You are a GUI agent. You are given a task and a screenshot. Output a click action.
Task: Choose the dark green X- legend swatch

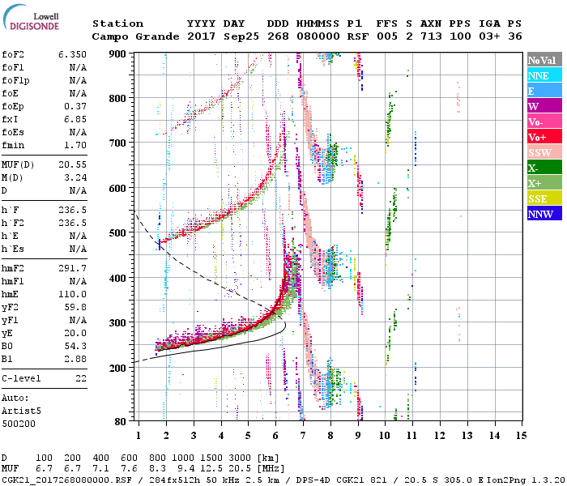click(544, 168)
